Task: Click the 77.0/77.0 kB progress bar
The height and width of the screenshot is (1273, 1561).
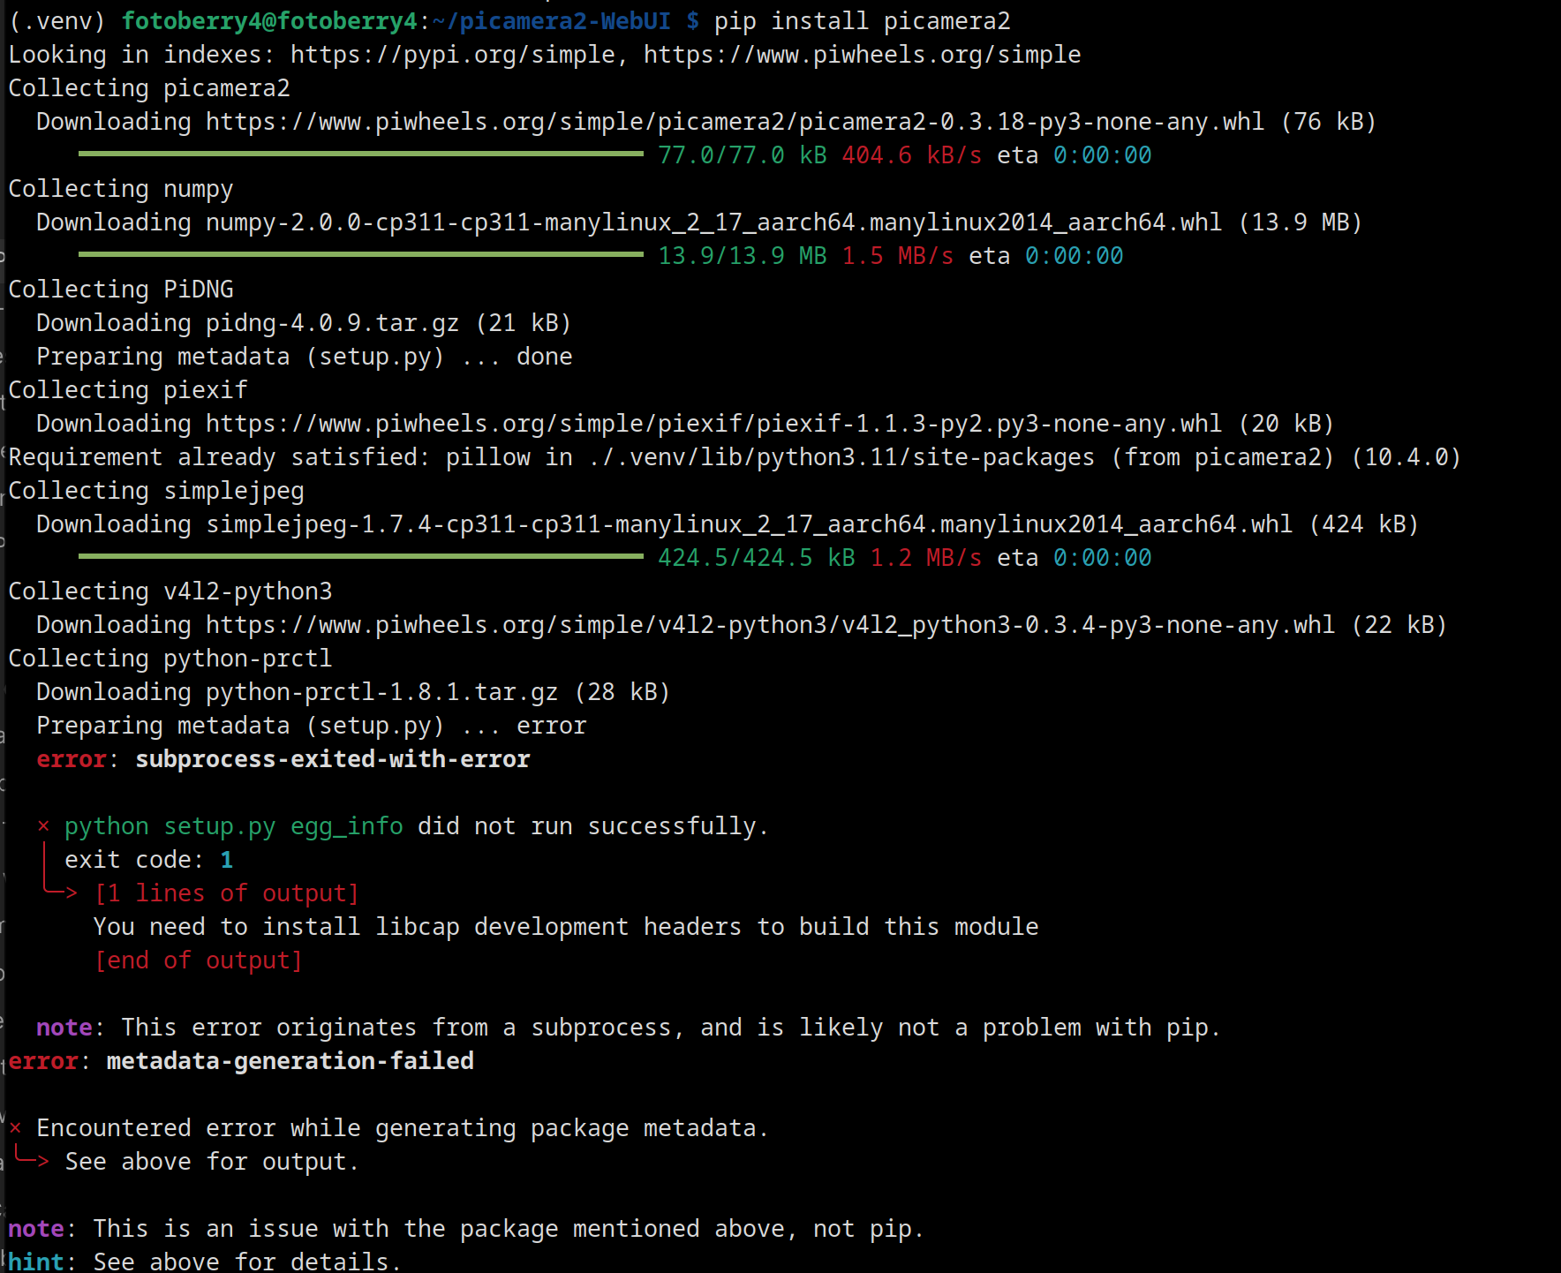Action: pyautogui.click(x=361, y=154)
